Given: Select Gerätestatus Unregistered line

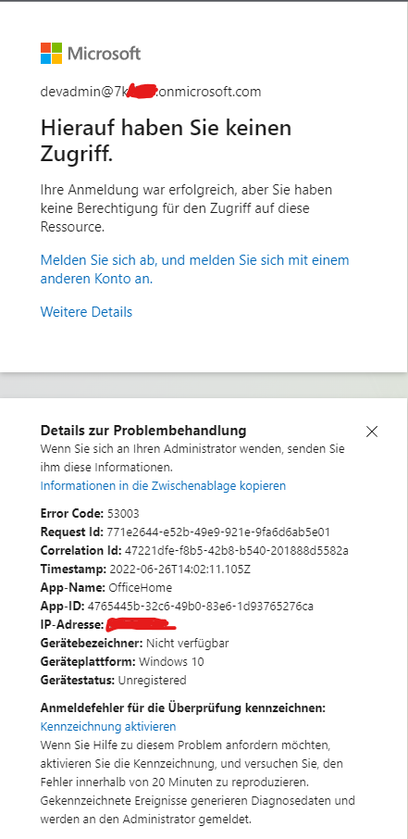Looking at the screenshot, I should pyautogui.click(x=114, y=680).
